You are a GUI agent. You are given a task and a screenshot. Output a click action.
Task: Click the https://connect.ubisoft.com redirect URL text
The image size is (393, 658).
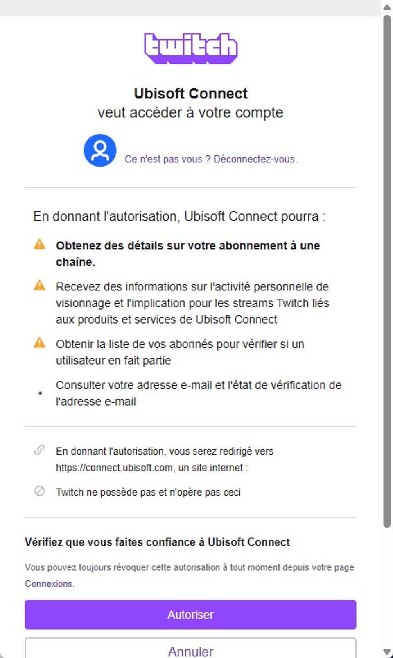tap(114, 468)
